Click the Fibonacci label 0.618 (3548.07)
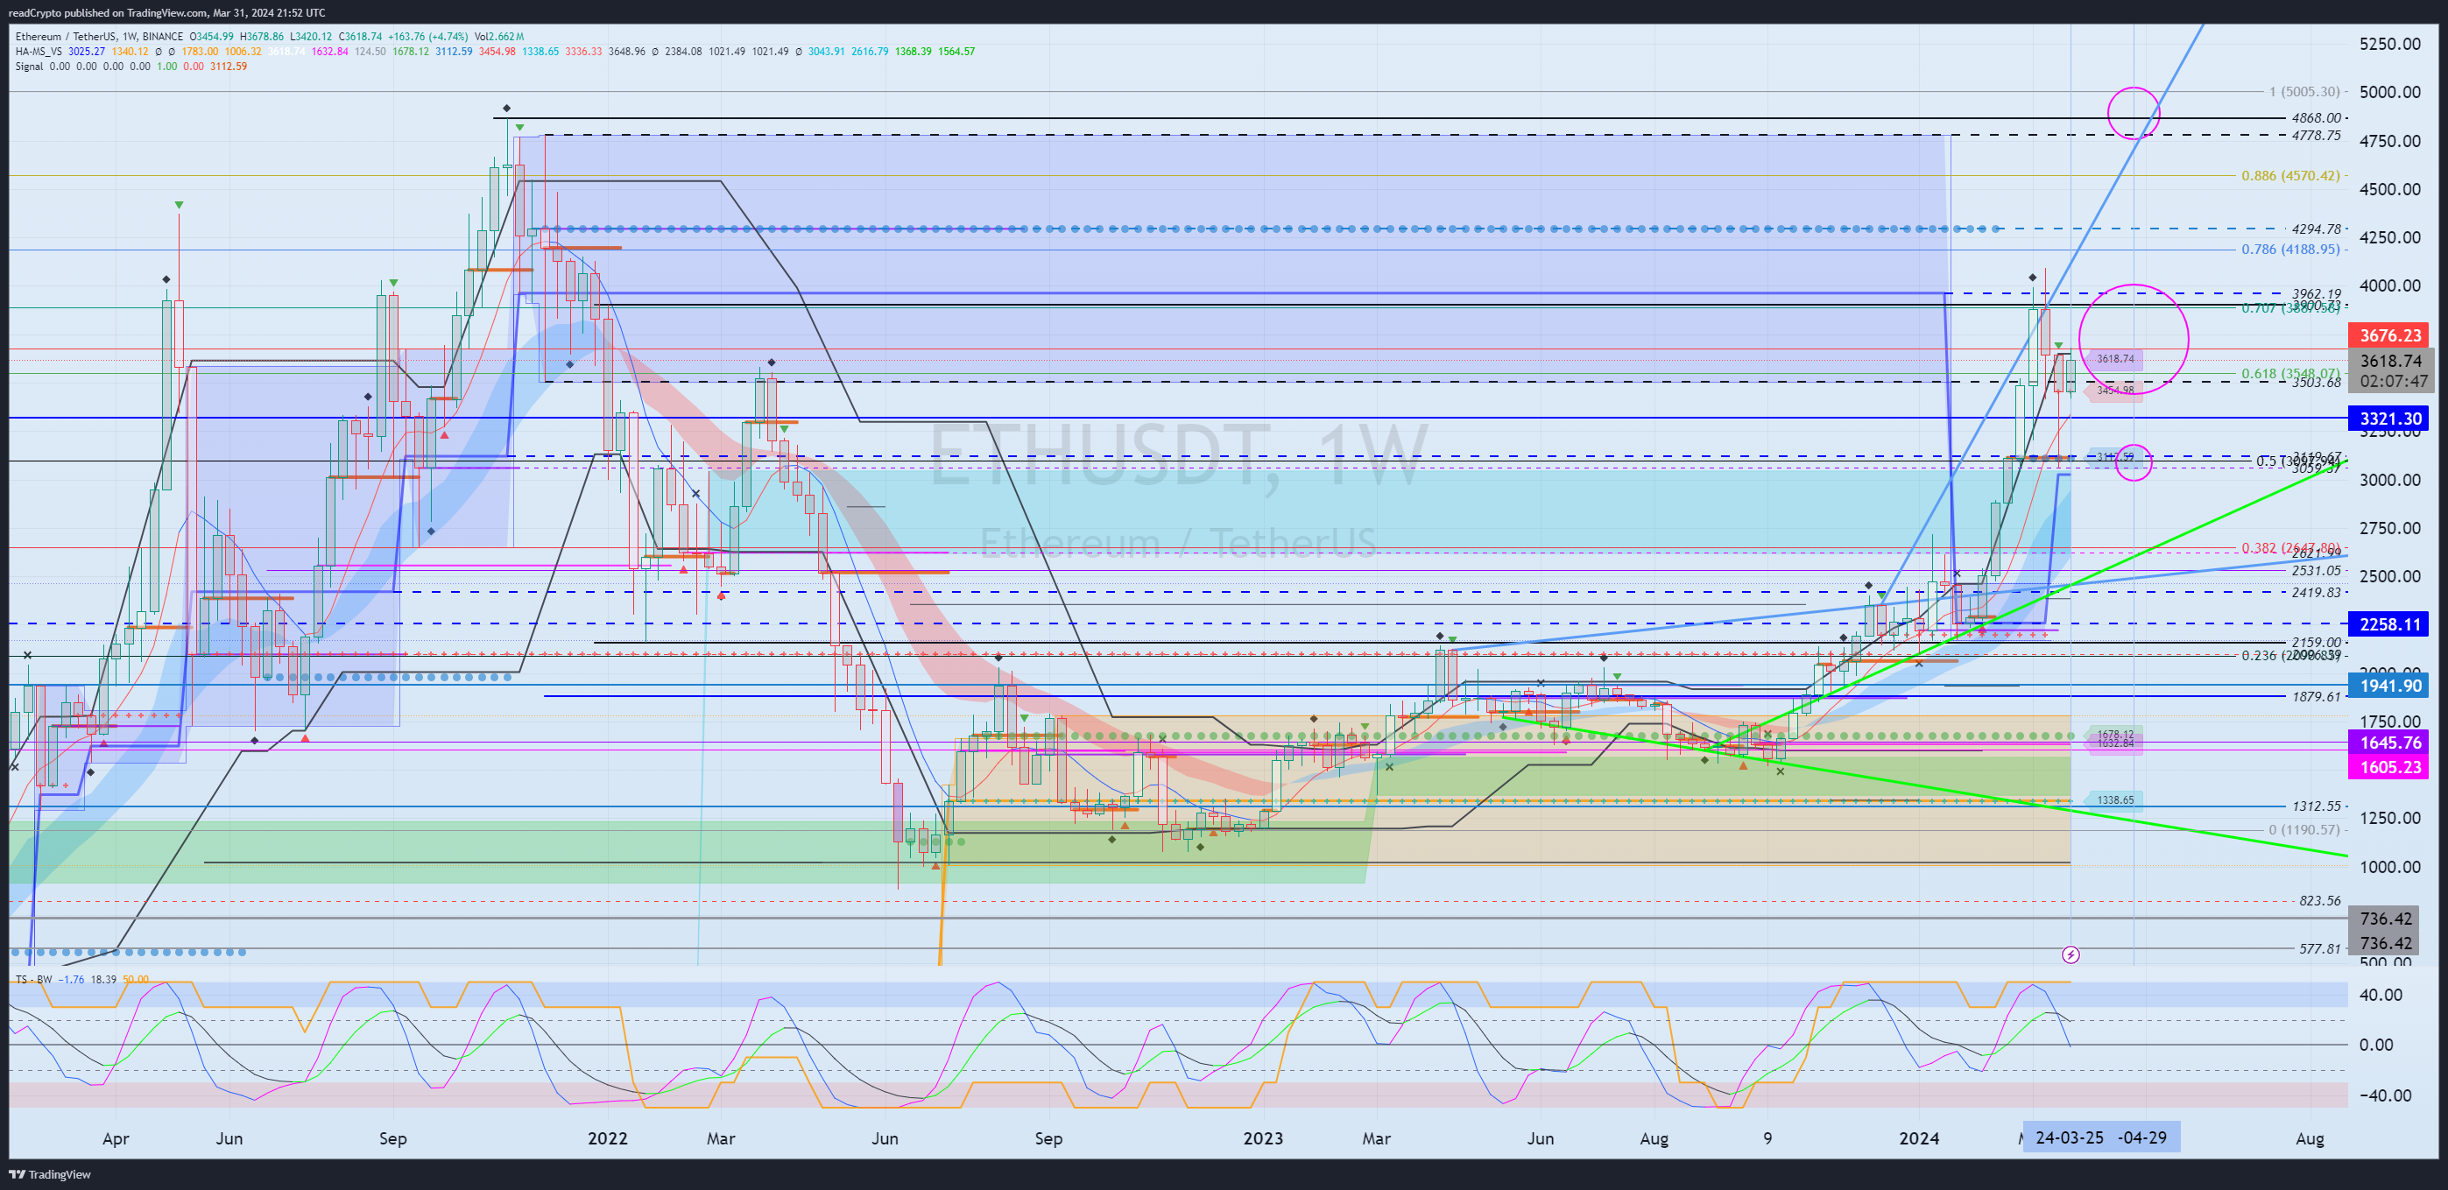The width and height of the screenshot is (2448, 1190). pyautogui.click(x=2290, y=373)
